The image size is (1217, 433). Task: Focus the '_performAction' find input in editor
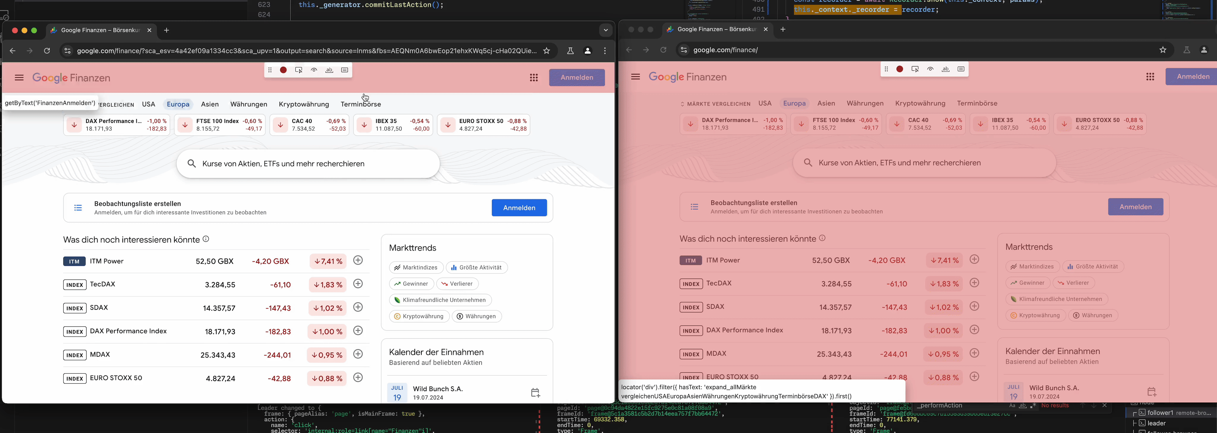click(959, 406)
